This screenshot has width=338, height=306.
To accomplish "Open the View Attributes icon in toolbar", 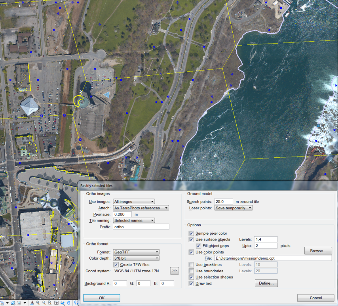I will (2, 303).
